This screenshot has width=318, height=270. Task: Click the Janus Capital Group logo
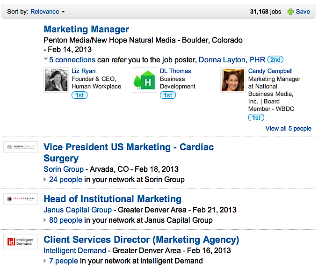(21, 199)
